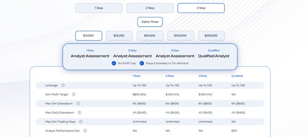Click the 1 Step 6% ($600) drawdown value
Image resolution: width=308 pixels, height=137 pixels.
point(139,103)
